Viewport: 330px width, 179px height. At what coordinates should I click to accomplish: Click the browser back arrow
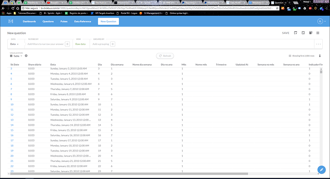click(x=3, y=8)
